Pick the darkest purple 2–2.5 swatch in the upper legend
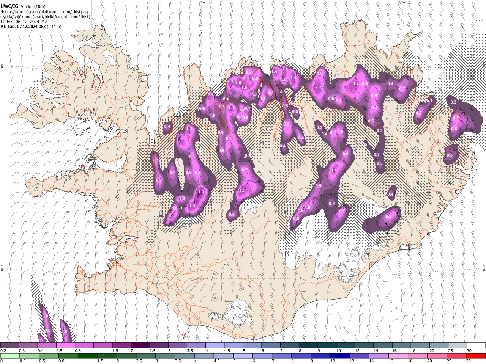486x364 pixels. (140, 345)
